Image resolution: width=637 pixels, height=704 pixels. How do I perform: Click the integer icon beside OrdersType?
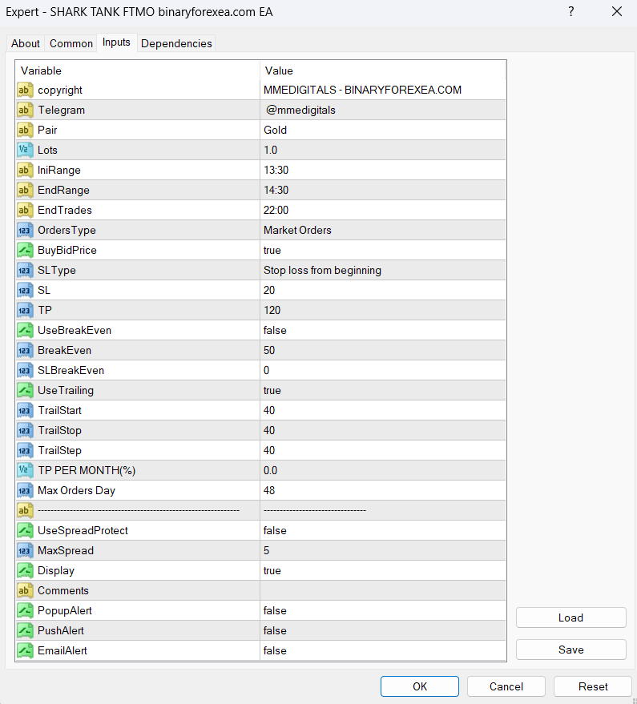click(25, 231)
